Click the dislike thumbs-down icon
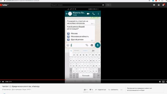The image size is (167, 94). pyautogui.click(x=91, y=90)
